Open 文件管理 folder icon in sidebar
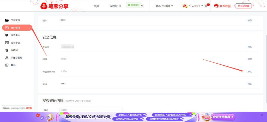Viewport: 267px width, 122px height. [7, 20]
